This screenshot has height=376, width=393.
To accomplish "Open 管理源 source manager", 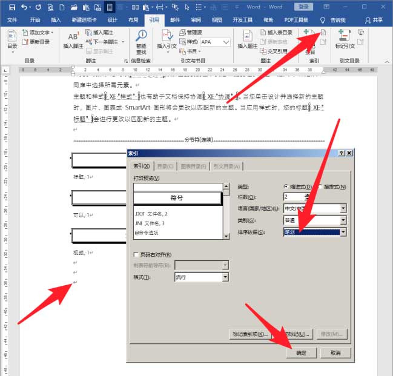I will [x=191, y=32].
